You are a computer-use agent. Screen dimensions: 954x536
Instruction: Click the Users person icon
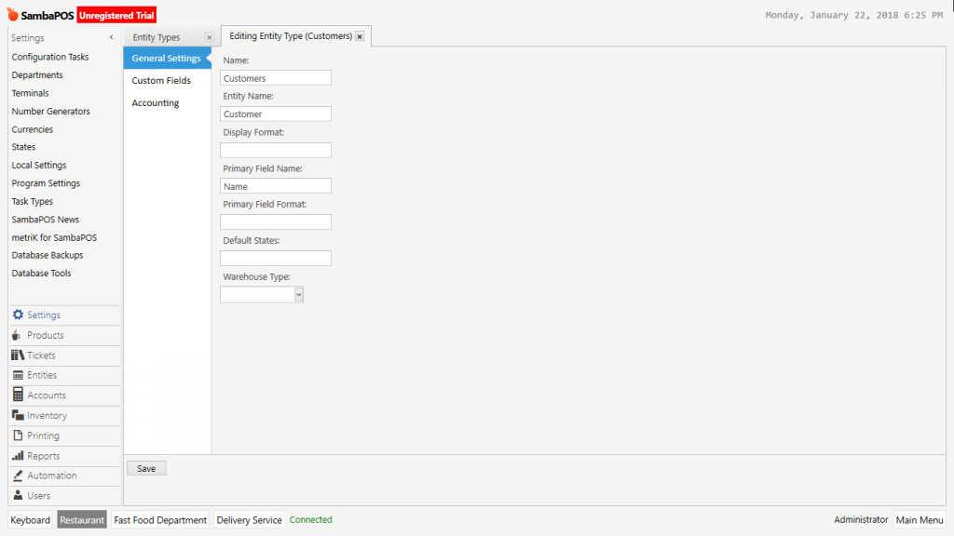pos(18,495)
